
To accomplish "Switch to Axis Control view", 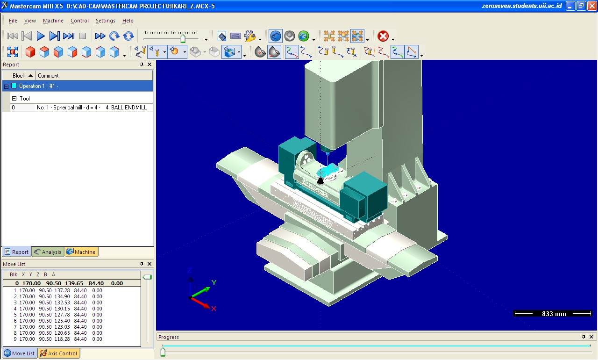I will (58, 353).
